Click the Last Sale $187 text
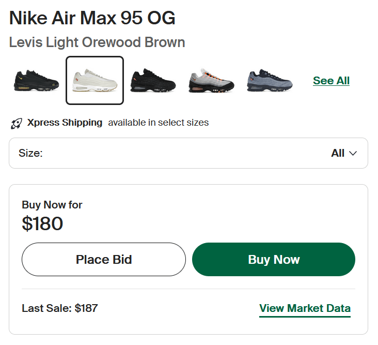The image size is (378, 345). 59,309
